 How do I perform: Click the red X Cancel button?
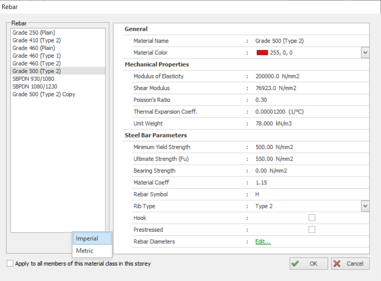point(350,264)
